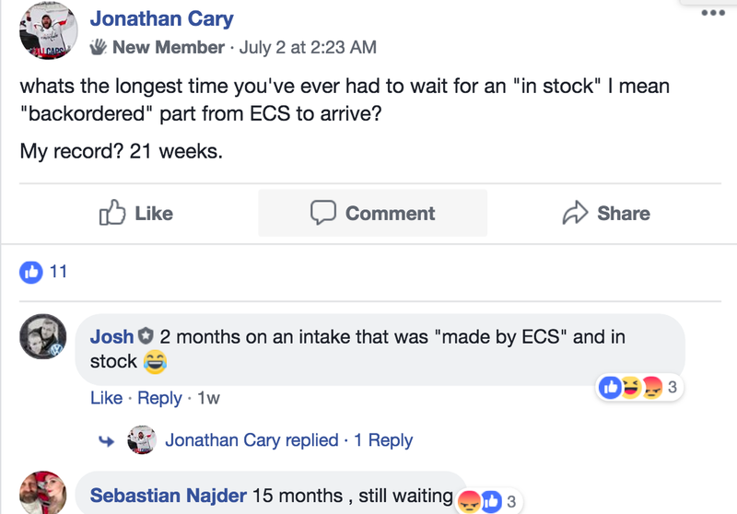Viewport: 737px width, 514px height.
Task: Open the blue like reaction count 11
Action: point(43,272)
